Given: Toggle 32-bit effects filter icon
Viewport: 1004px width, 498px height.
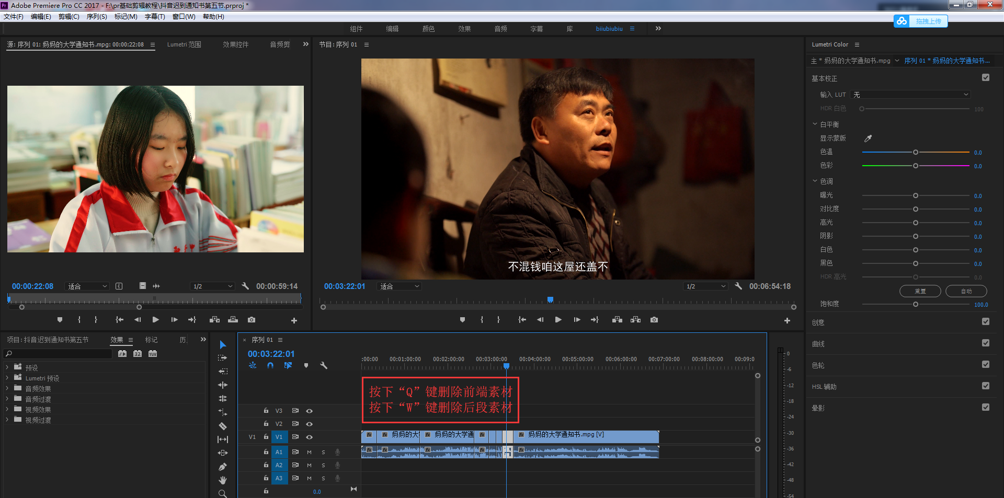Looking at the screenshot, I should [138, 354].
